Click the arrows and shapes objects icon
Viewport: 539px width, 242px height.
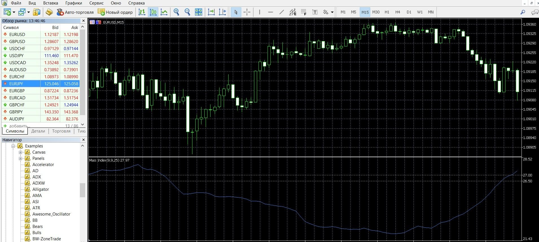coord(326,12)
